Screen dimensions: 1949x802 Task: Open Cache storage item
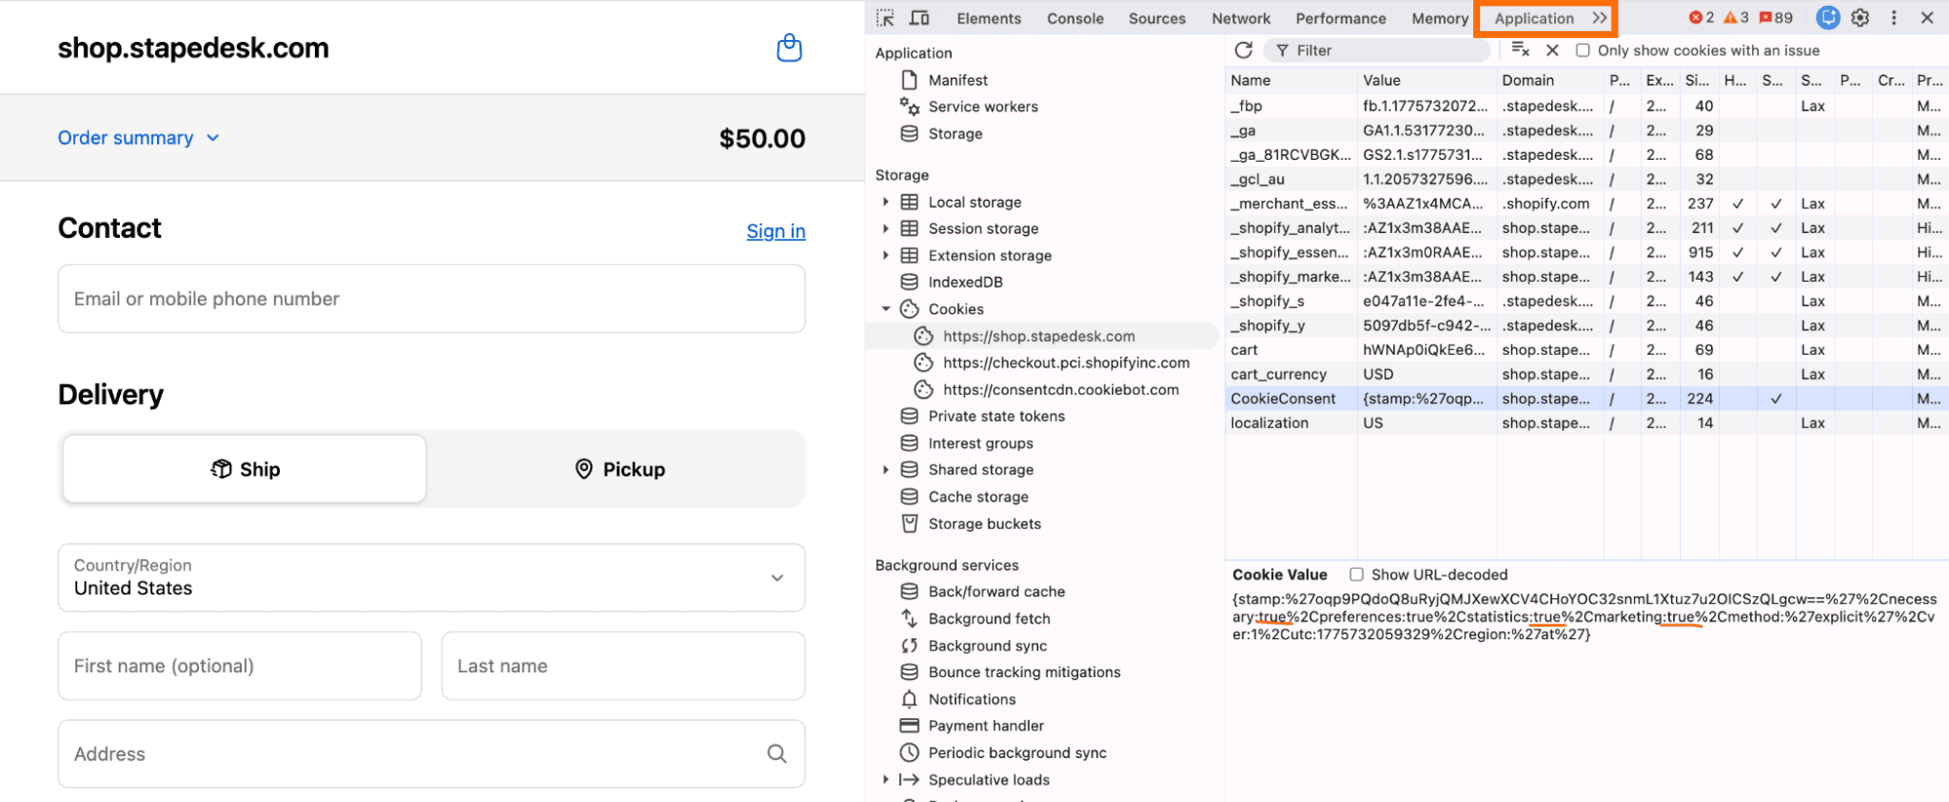click(978, 497)
